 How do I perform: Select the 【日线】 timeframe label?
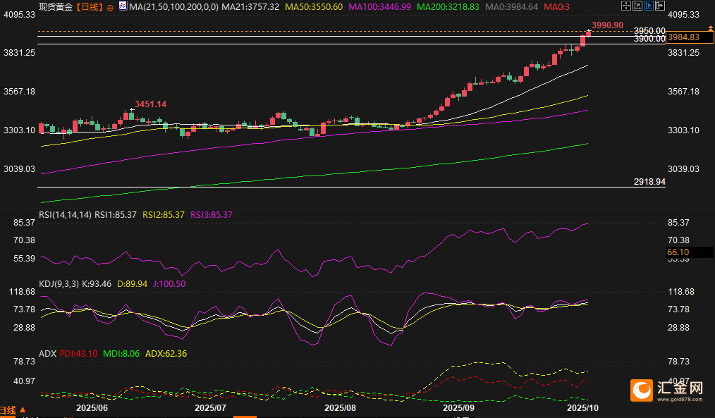88,6
